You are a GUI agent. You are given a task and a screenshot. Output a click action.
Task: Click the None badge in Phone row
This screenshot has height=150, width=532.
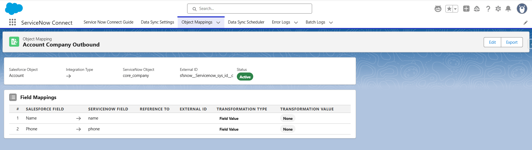[288, 129]
